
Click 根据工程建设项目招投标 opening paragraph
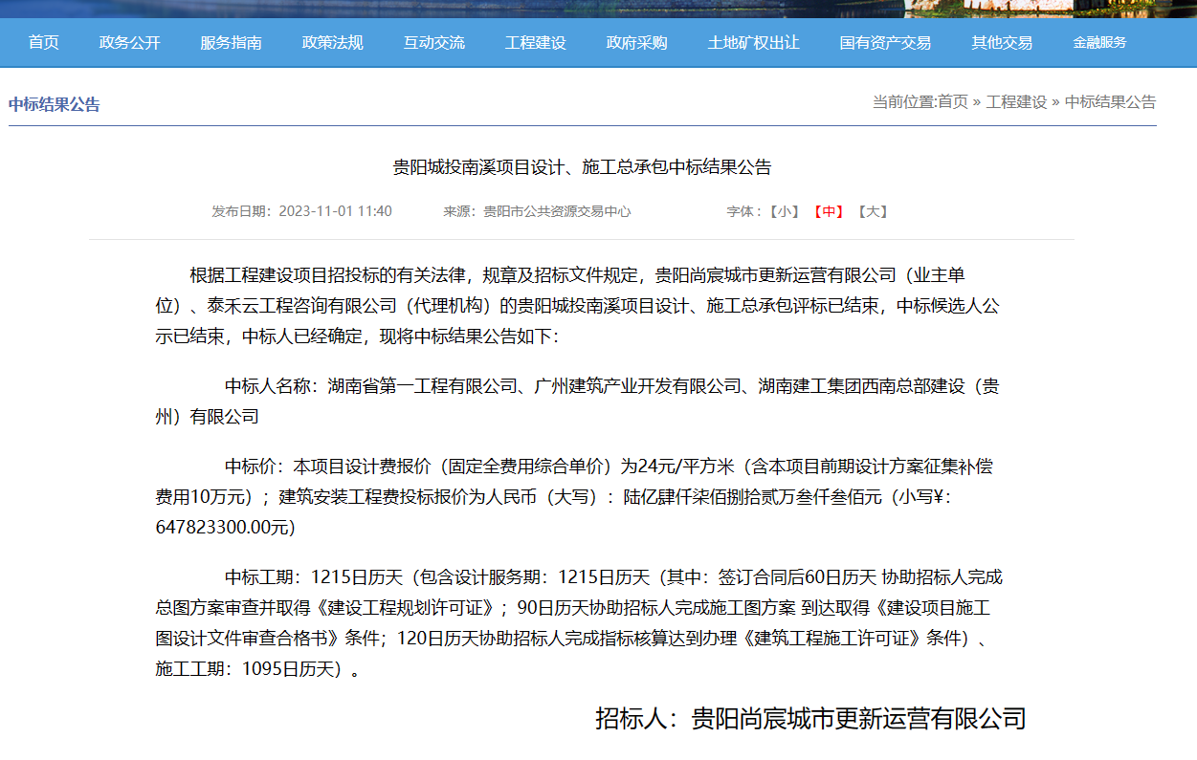coord(578,306)
